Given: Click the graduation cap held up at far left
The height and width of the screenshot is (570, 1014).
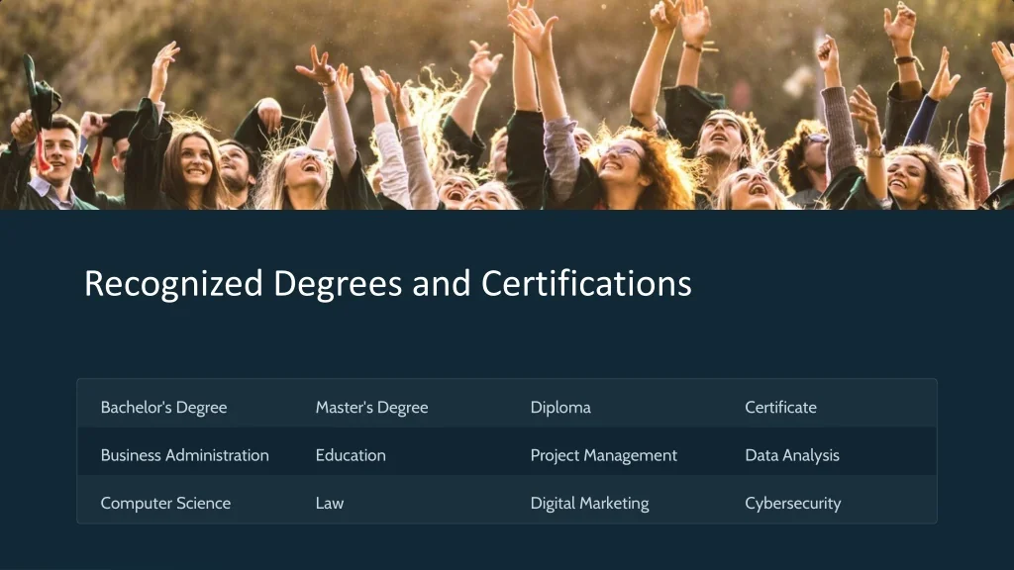Looking at the screenshot, I should [42, 94].
